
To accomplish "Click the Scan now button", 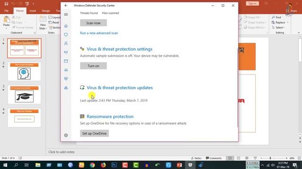I will tap(93, 23).
